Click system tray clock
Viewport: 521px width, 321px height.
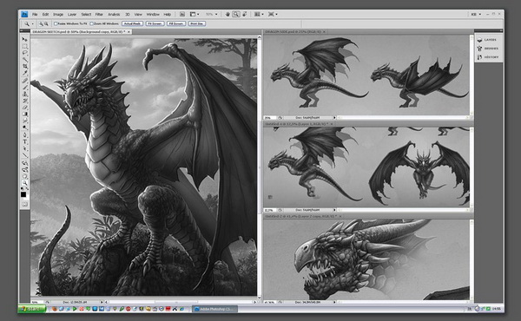coord(497,309)
